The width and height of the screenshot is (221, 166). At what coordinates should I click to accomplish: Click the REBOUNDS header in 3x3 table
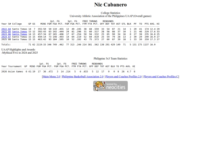click(x=97, y=64)
